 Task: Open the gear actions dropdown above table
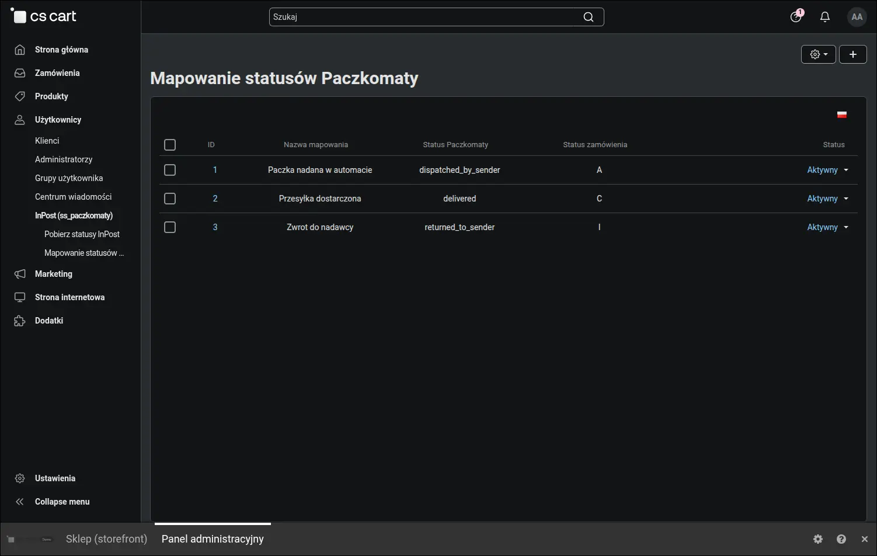(819, 54)
